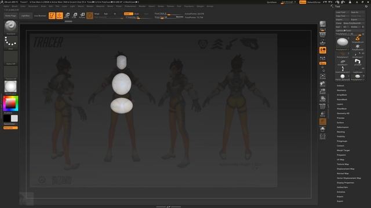The width and height of the screenshot is (371, 208).
Task: Select the PM3D_Sphere3D tool thumbnail
Action: [343, 76]
